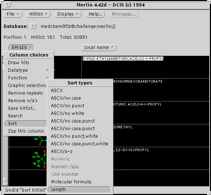
Task: Click the di-isopropyl molecule structure drawing
Action: pos(39,159)
